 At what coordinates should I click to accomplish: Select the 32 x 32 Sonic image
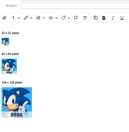(x=6, y=42)
